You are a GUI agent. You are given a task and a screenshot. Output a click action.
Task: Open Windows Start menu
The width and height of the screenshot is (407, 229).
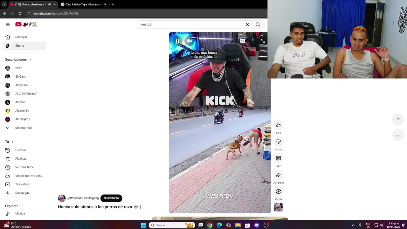[x=143, y=225]
